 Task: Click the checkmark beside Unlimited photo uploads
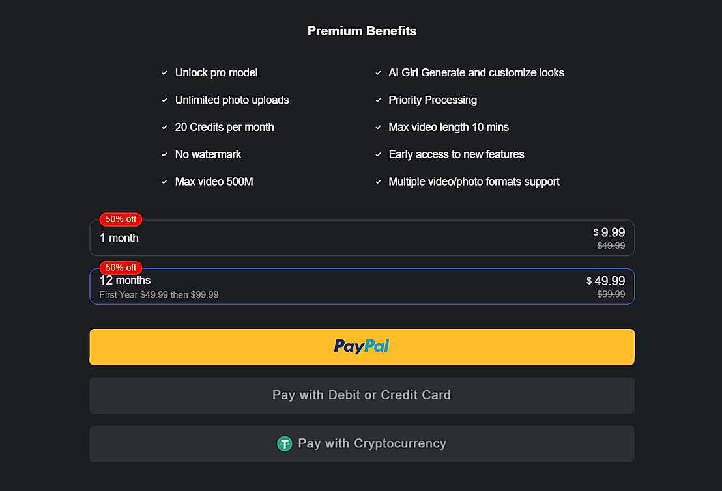164,100
